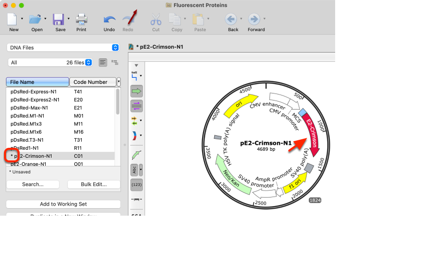
Task: Expand the Open dropdown arrow
Action: (45, 19)
